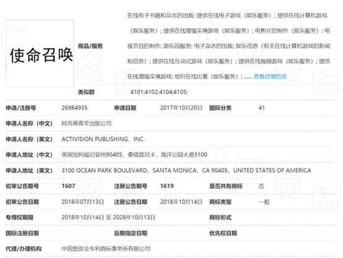The image size is (343, 258).
Task: Select the Chinese applicant address text
Action: pyautogui.click(x=134, y=155)
